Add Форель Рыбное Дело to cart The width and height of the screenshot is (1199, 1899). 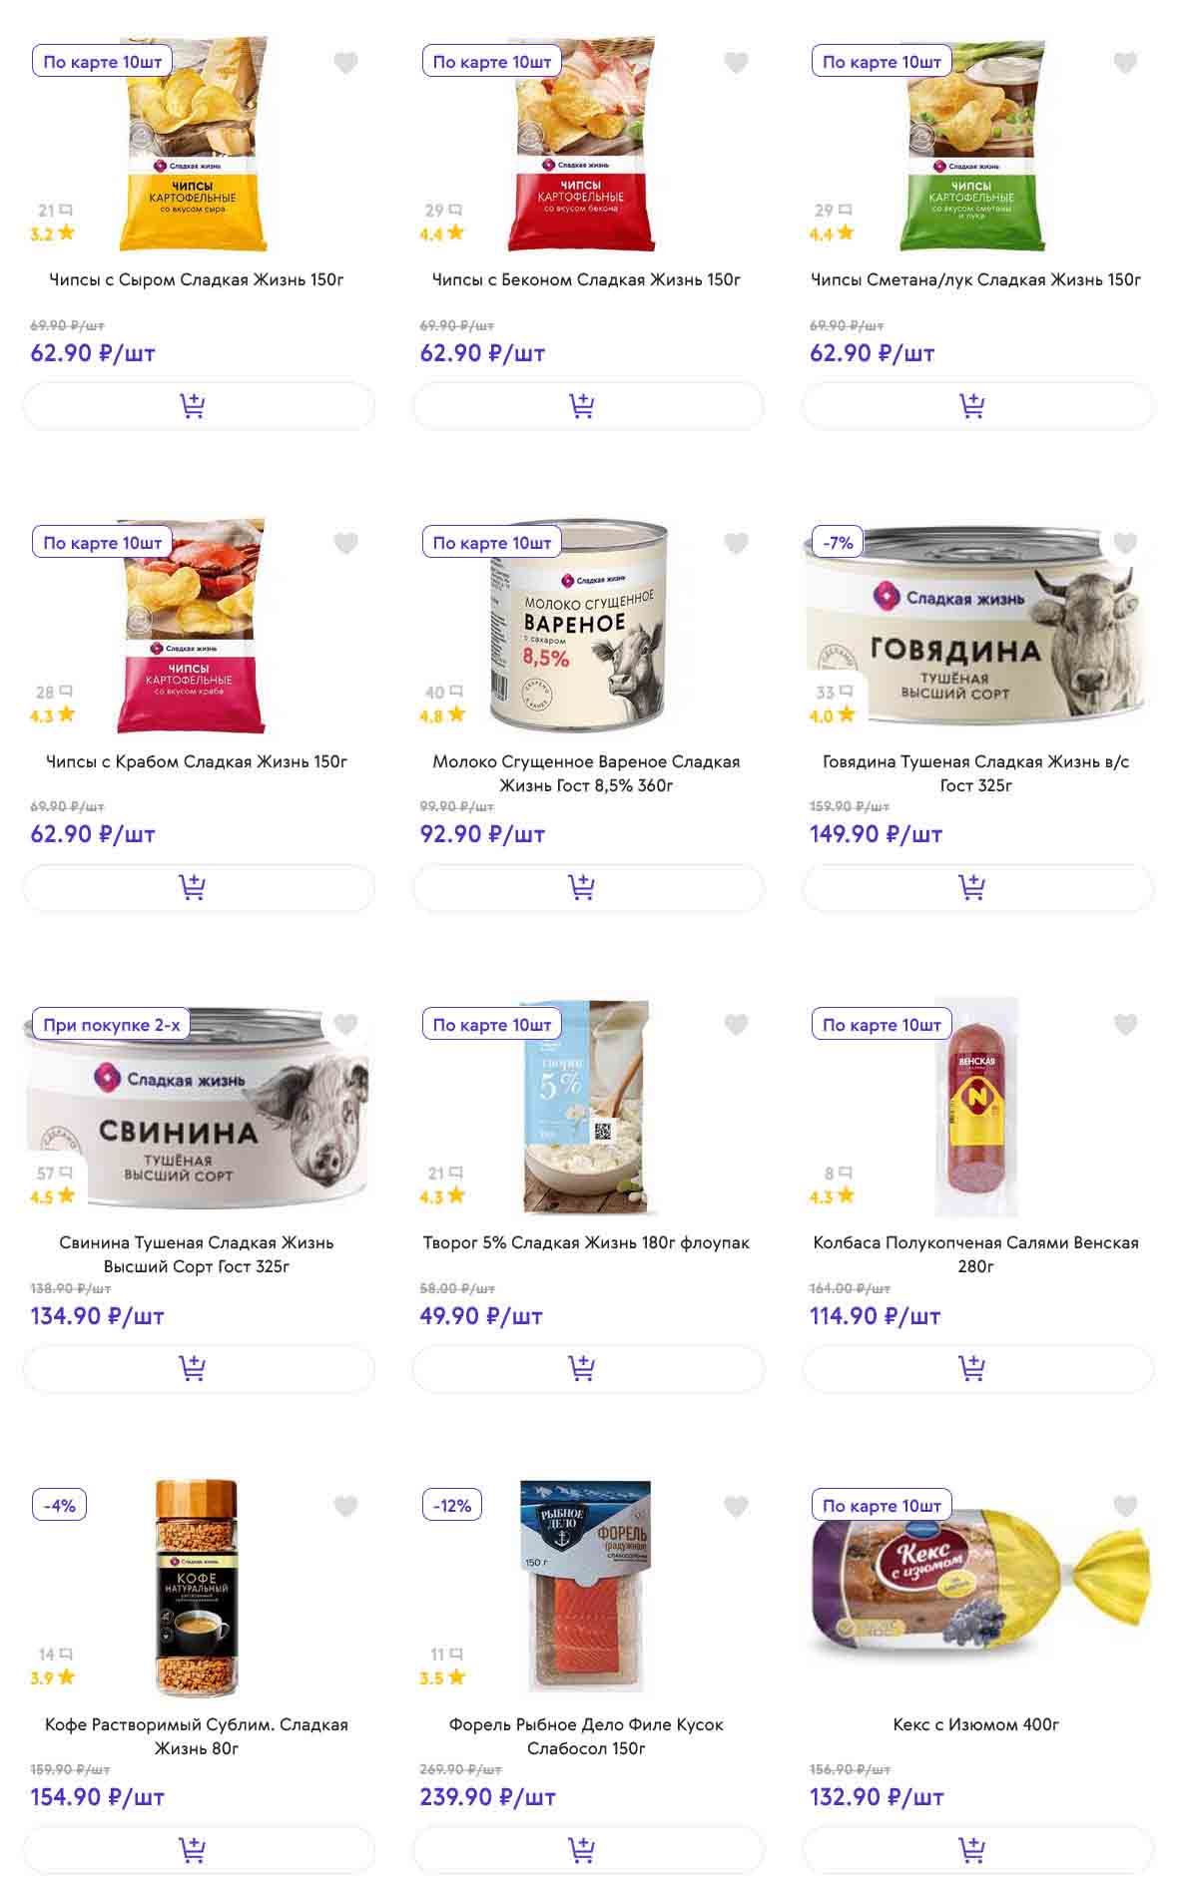588,1850
